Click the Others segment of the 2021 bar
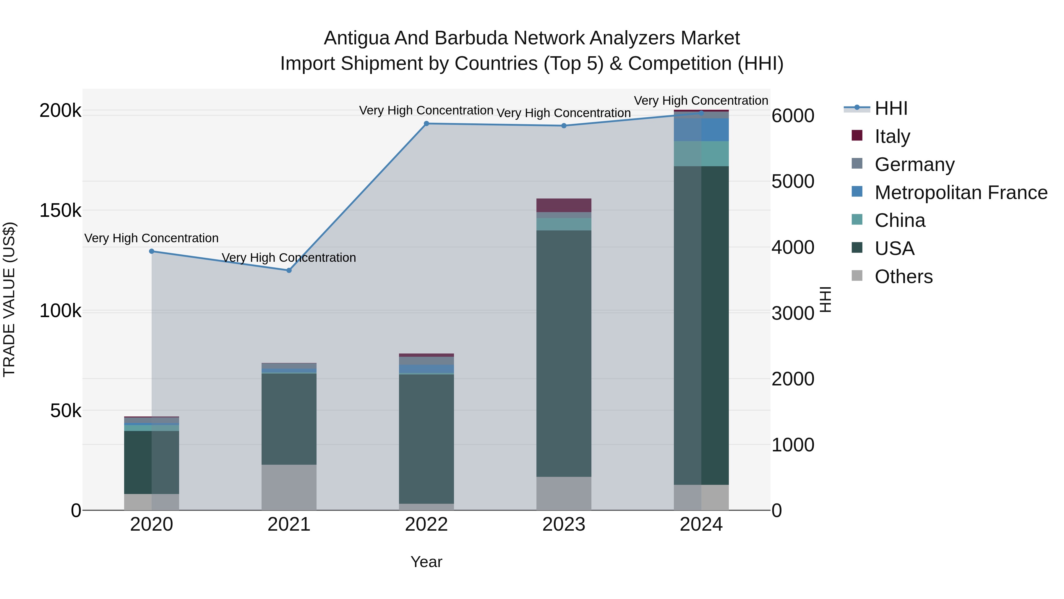The image size is (1064, 599). point(289,487)
